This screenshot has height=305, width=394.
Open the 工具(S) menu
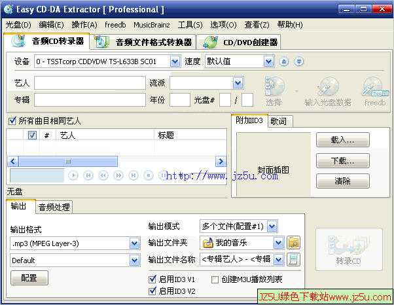(190, 25)
